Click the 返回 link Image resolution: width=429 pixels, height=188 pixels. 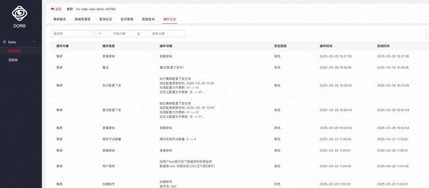(58, 9)
